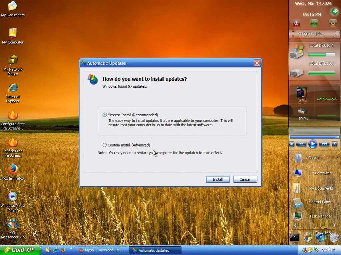341x255 pixels.
Task: Click media player blue progress bar
Action: coord(314,137)
